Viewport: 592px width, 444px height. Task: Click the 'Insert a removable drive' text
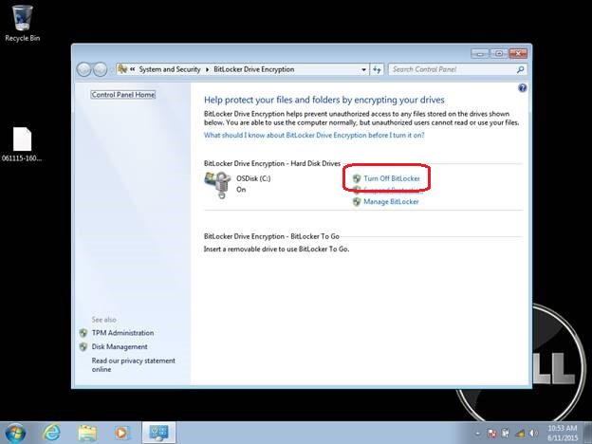276,250
